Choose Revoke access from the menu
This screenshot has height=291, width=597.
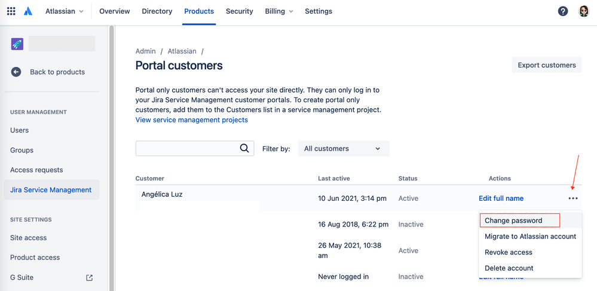click(x=530, y=252)
